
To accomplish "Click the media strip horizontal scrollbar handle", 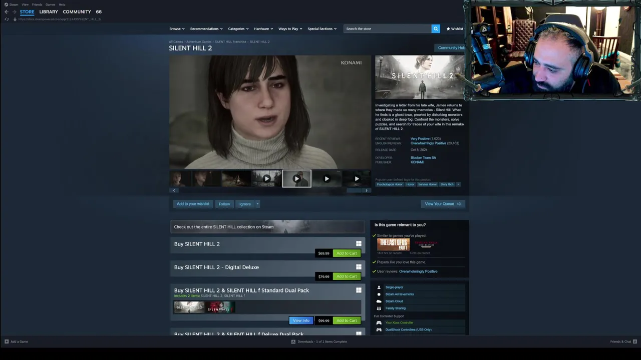I will pos(354,190).
